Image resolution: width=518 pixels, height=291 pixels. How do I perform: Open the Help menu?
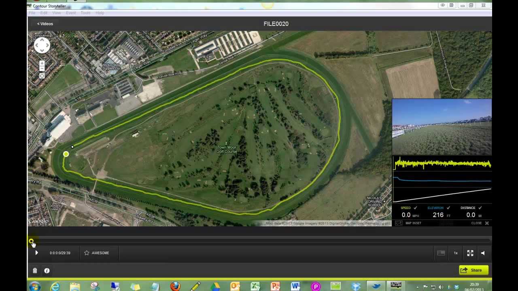pyautogui.click(x=100, y=13)
